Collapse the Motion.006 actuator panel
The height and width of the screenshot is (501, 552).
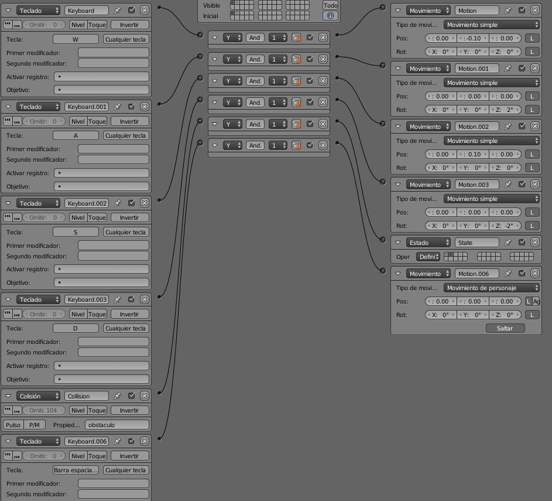(x=398, y=274)
